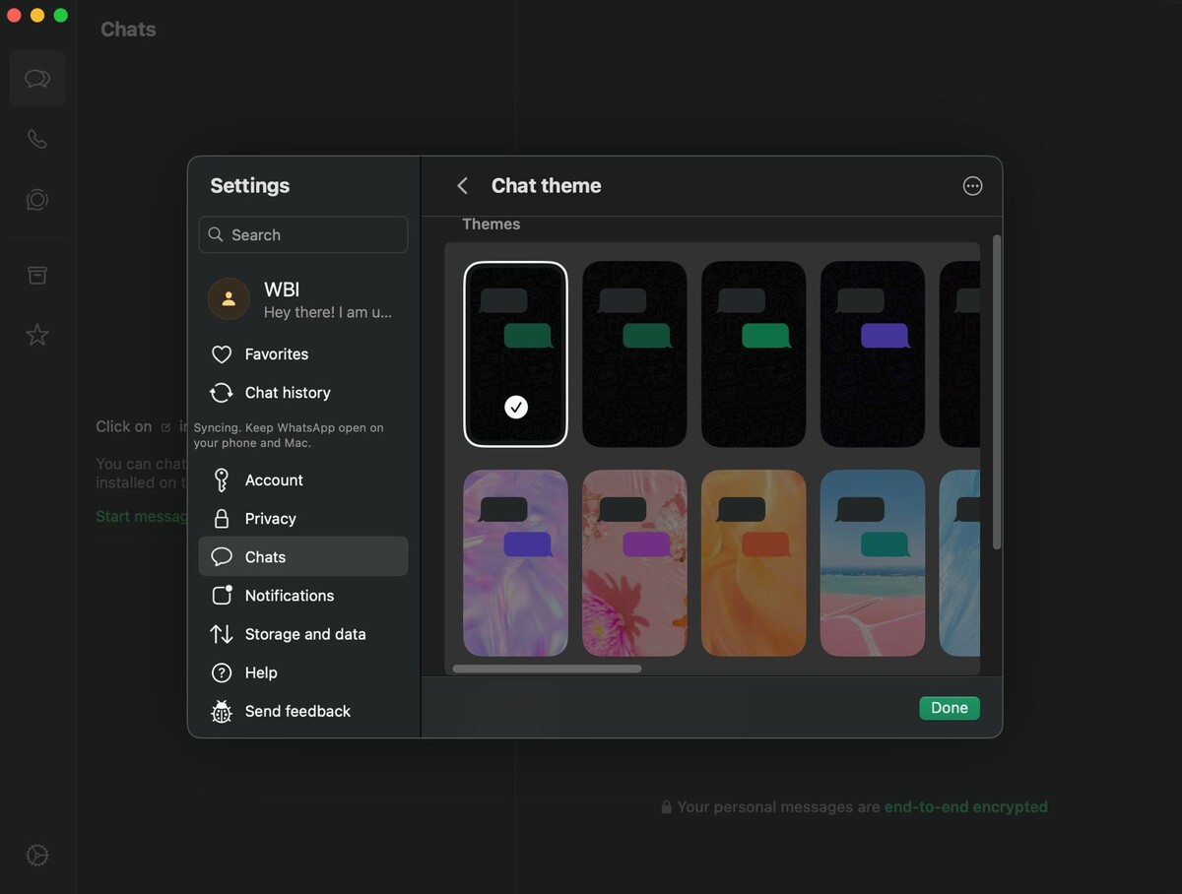Open Help section
This screenshot has height=894, width=1182.
pos(303,672)
